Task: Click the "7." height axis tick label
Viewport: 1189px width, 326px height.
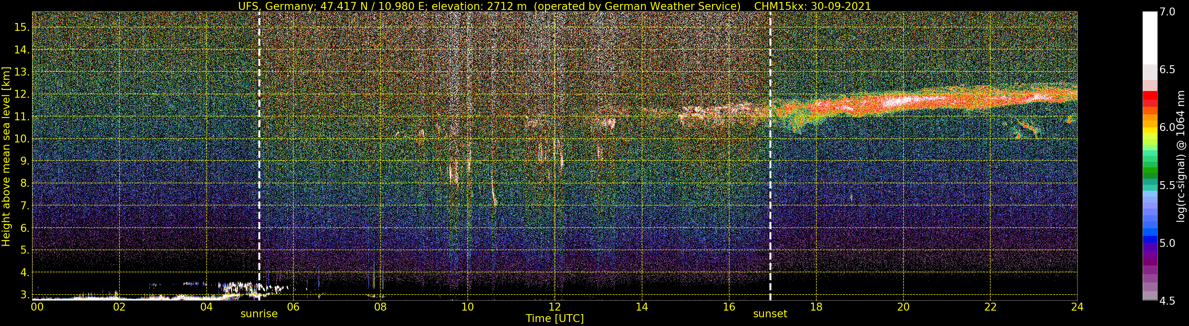Action: click(25, 206)
